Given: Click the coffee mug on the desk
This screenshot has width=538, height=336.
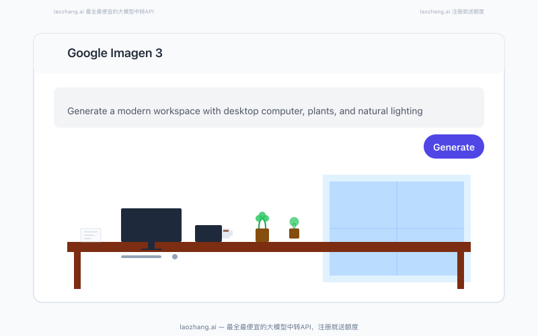Looking at the screenshot, I should coord(227,233).
